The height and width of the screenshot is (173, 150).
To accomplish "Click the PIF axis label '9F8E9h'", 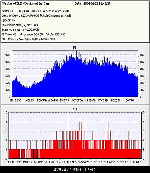I will (x=49, y=162).
